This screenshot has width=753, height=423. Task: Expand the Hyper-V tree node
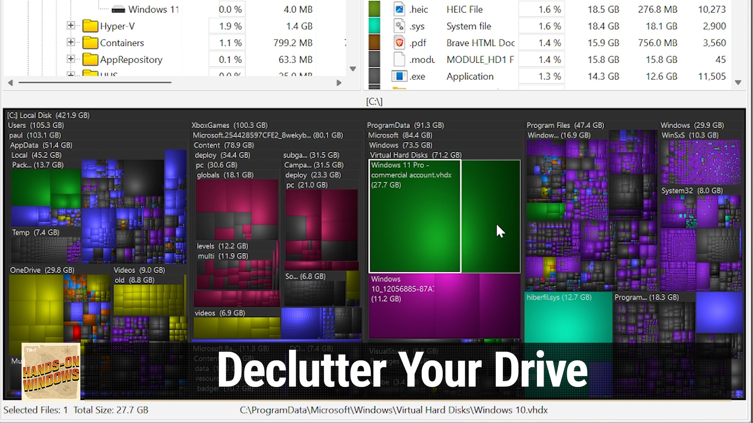point(71,25)
